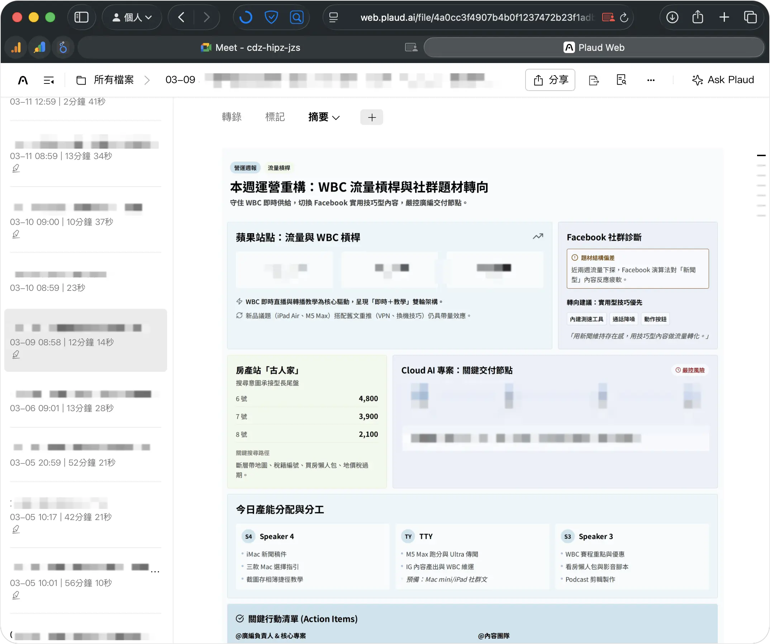The width and height of the screenshot is (770, 644).
Task: Open the blue accessibility pinned tab
Action: 63,48
